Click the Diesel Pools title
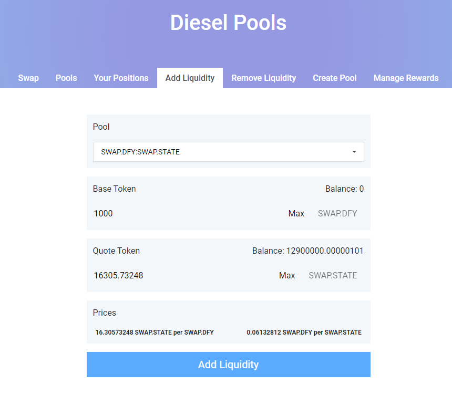 [x=228, y=23]
